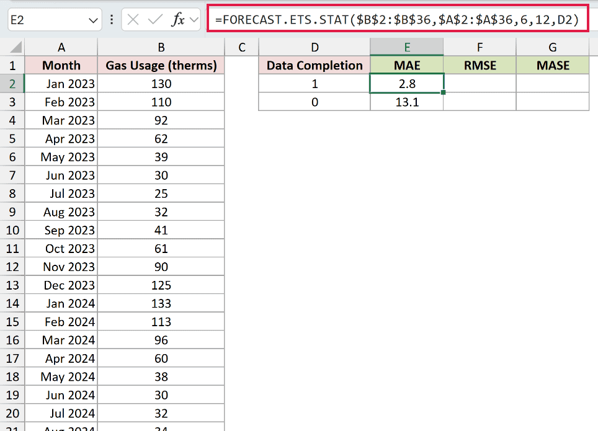This screenshot has height=431, width=598.
Task: Select empty RMSE cell F3
Action: tap(480, 102)
